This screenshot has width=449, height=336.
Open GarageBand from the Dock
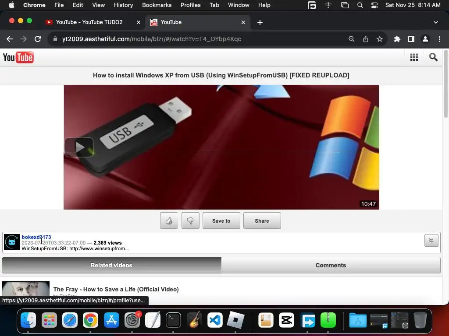point(194,320)
